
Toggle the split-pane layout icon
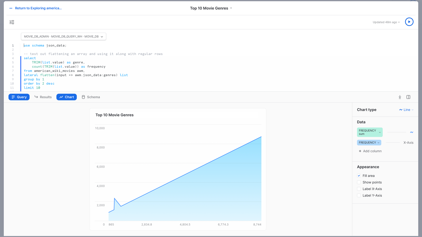[408, 97]
